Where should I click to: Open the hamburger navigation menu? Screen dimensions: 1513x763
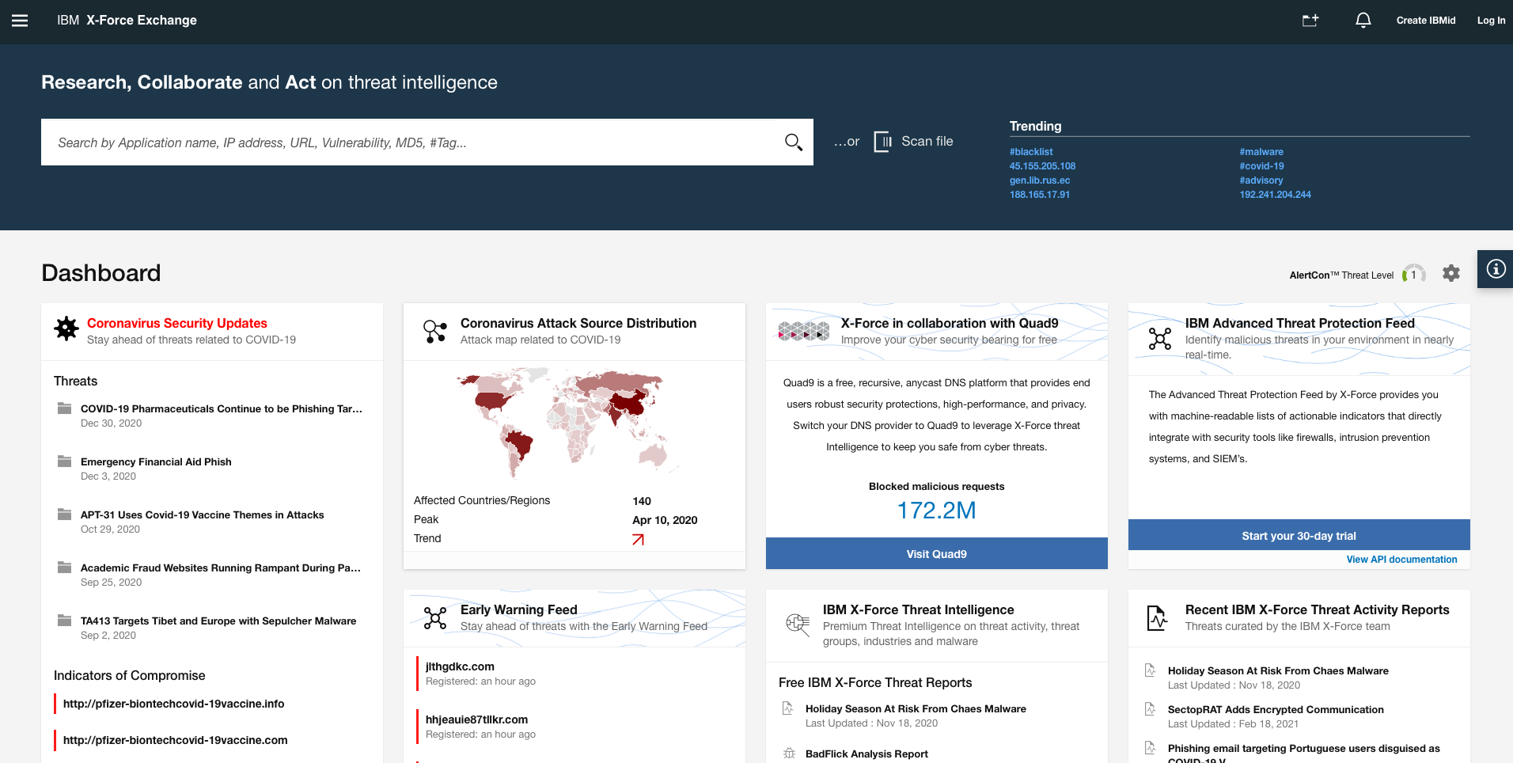(20, 21)
